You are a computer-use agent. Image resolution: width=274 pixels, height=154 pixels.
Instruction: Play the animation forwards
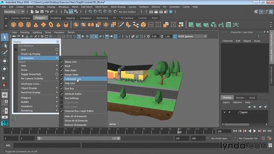point(255,131)
